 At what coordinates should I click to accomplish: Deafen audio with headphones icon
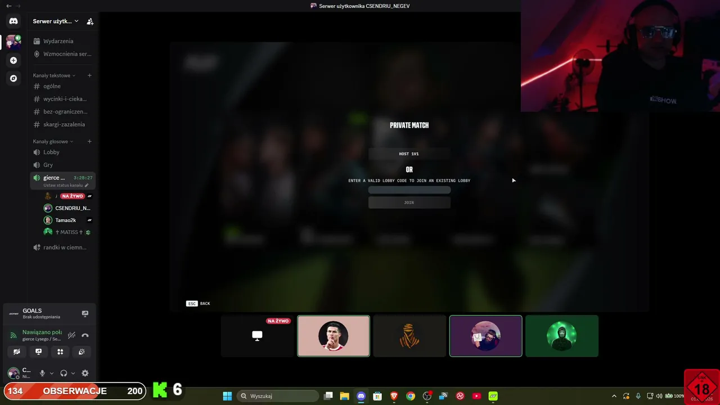point(64,373)
